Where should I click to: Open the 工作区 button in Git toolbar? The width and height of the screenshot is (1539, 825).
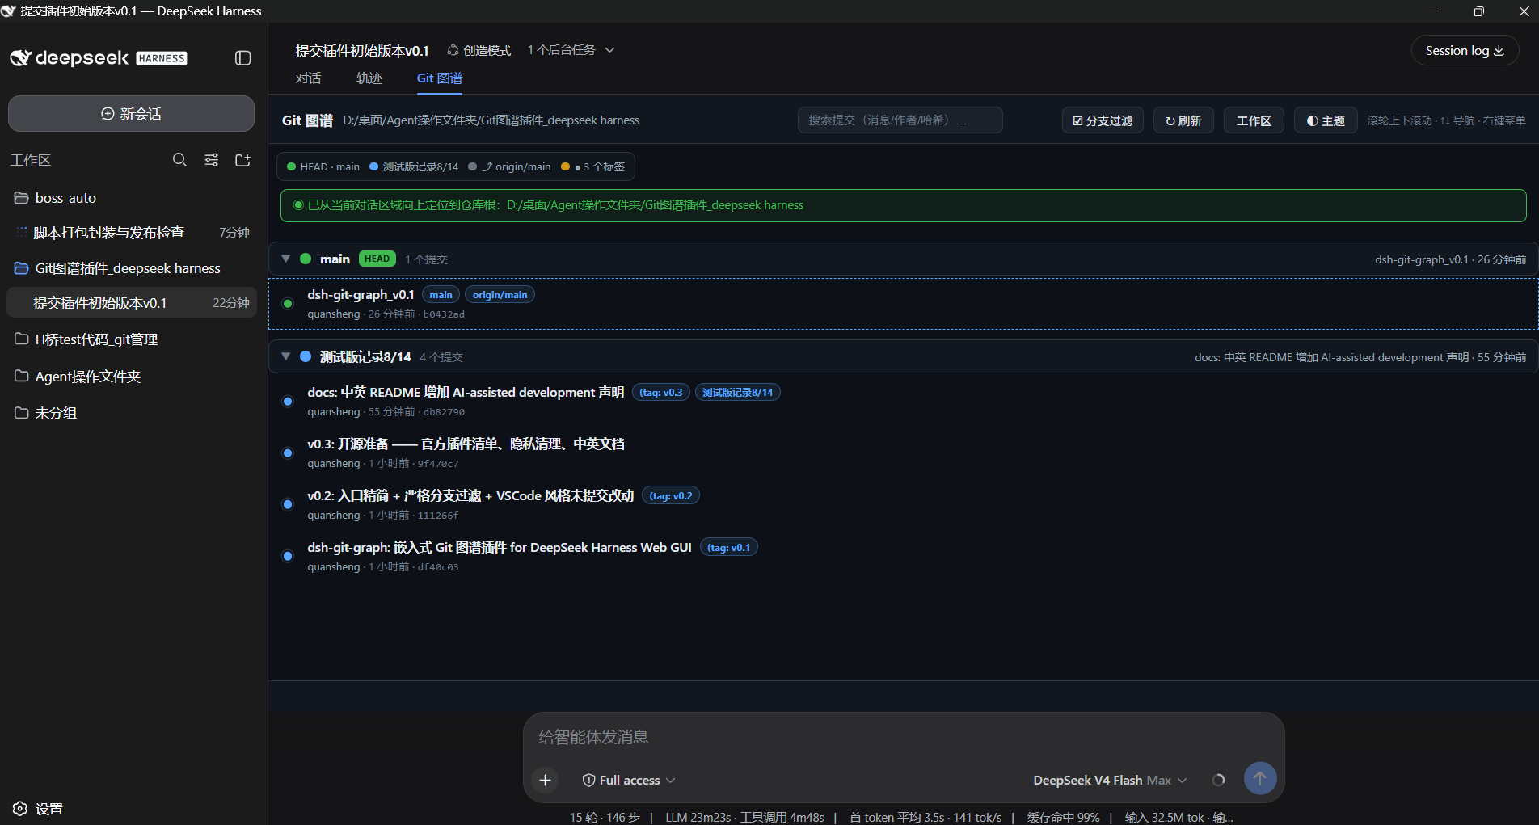1254,120
